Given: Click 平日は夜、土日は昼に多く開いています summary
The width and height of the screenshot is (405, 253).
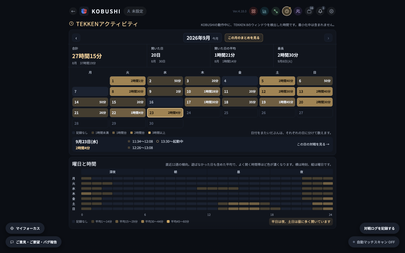Looking at the screenshot, I should (301, 222).
